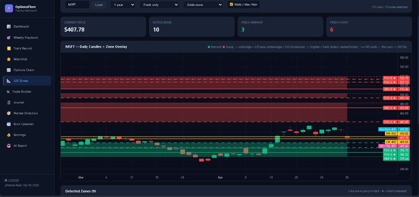
Task: Click the Econ Calendar icon
Action: pyautogui.click(x=8, y=124)
